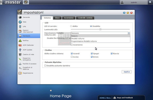Select the VPN sidebar icon
The height and width of the screenshot is (100, 153).
pos(20,27)
